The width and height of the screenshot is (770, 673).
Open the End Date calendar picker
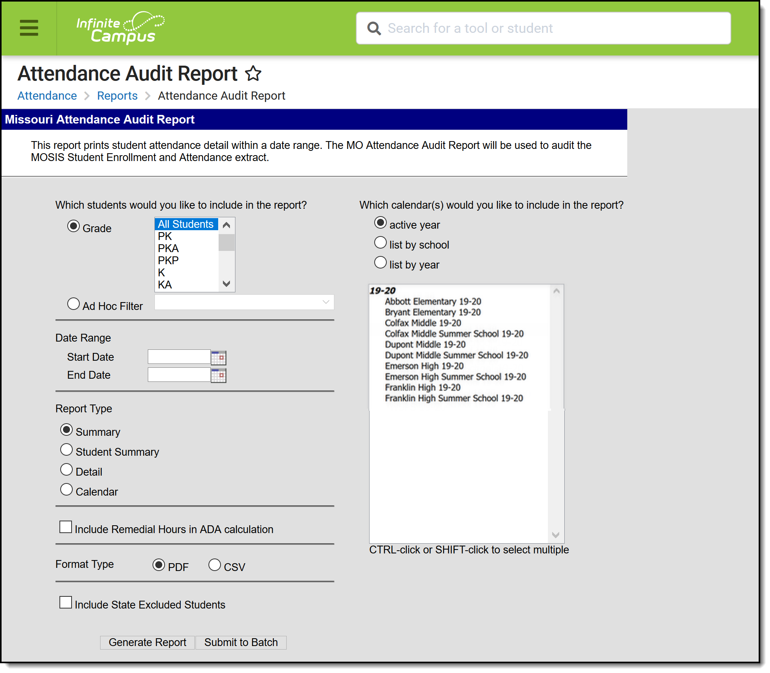[219, 376]
